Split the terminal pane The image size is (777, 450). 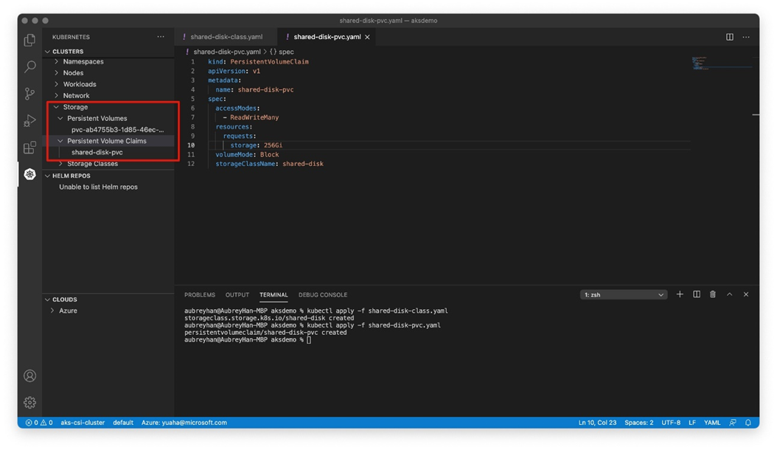click(x=696, y=294)
